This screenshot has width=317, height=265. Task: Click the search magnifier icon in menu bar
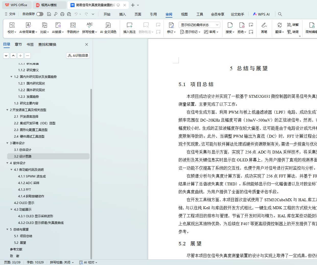[x=280, y=14]
